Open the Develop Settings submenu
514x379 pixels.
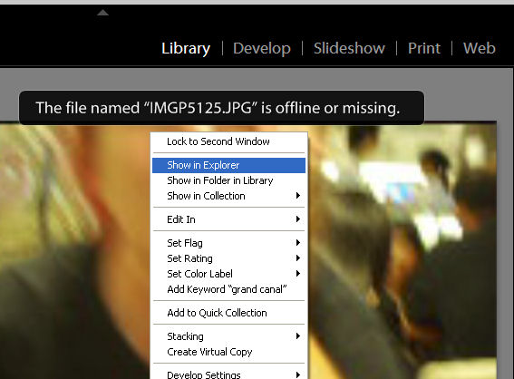(228, 374)
